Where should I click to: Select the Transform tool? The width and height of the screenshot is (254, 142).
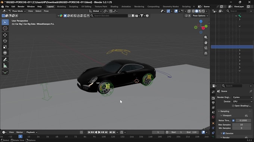5,53
